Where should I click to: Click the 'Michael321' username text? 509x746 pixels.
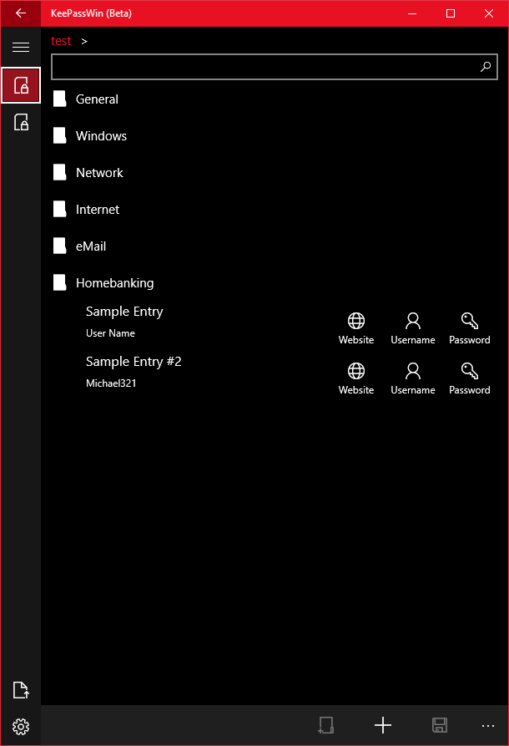tap(111, 383)
